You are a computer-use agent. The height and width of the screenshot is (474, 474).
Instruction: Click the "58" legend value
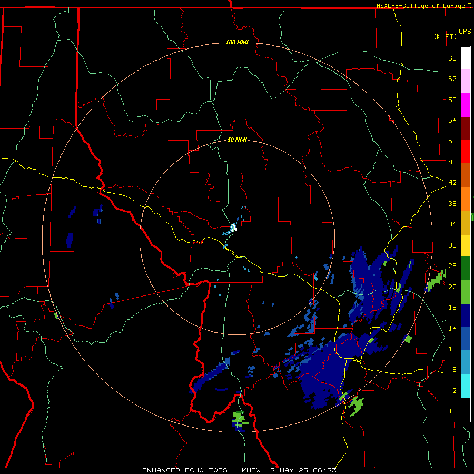(452, 100)
